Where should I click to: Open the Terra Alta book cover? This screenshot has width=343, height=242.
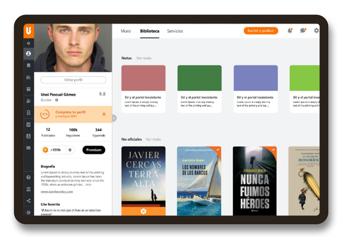144,181
